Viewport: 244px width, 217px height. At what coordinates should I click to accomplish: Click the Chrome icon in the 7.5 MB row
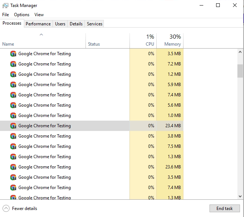[13, 146]
